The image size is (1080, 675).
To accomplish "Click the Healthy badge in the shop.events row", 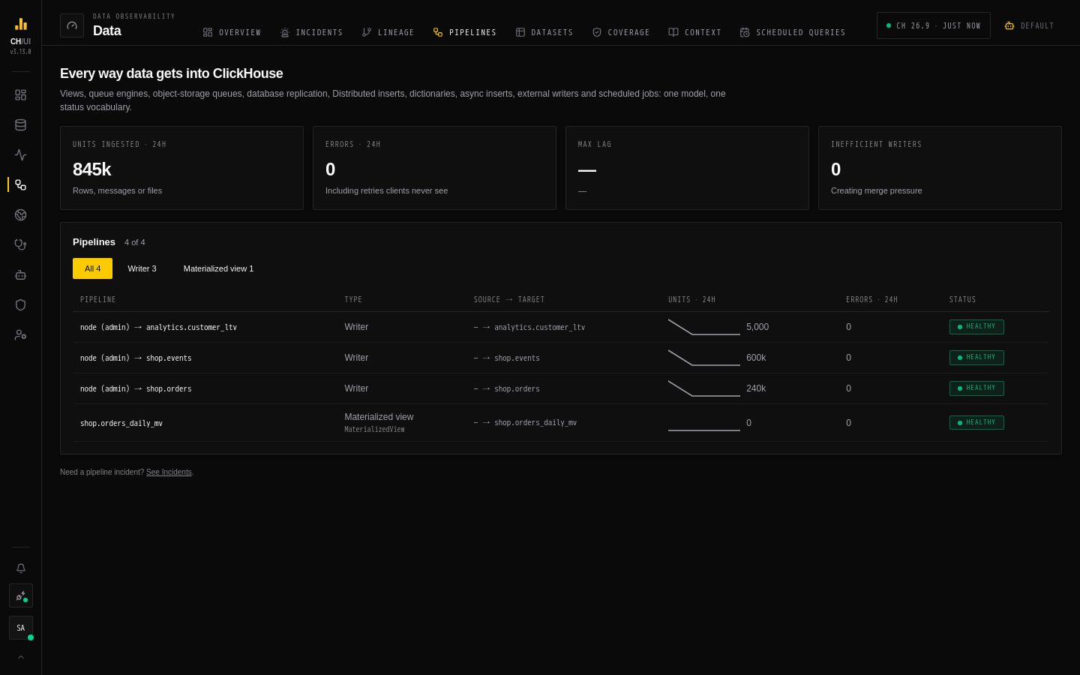I will (976, 358).
